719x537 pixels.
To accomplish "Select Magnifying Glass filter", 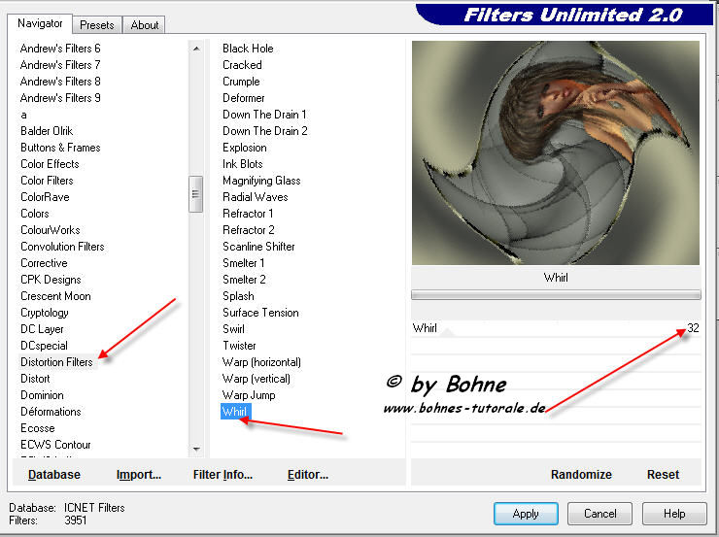I will (x=261, y=181).
